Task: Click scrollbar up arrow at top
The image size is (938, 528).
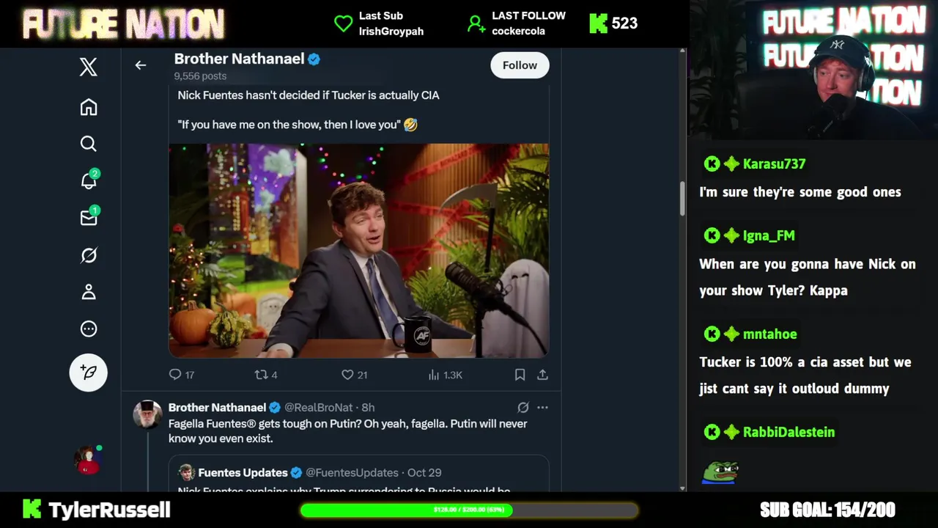Action: point(682,51)
